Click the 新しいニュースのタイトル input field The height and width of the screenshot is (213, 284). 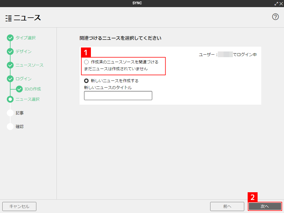(x=118, y=96)
